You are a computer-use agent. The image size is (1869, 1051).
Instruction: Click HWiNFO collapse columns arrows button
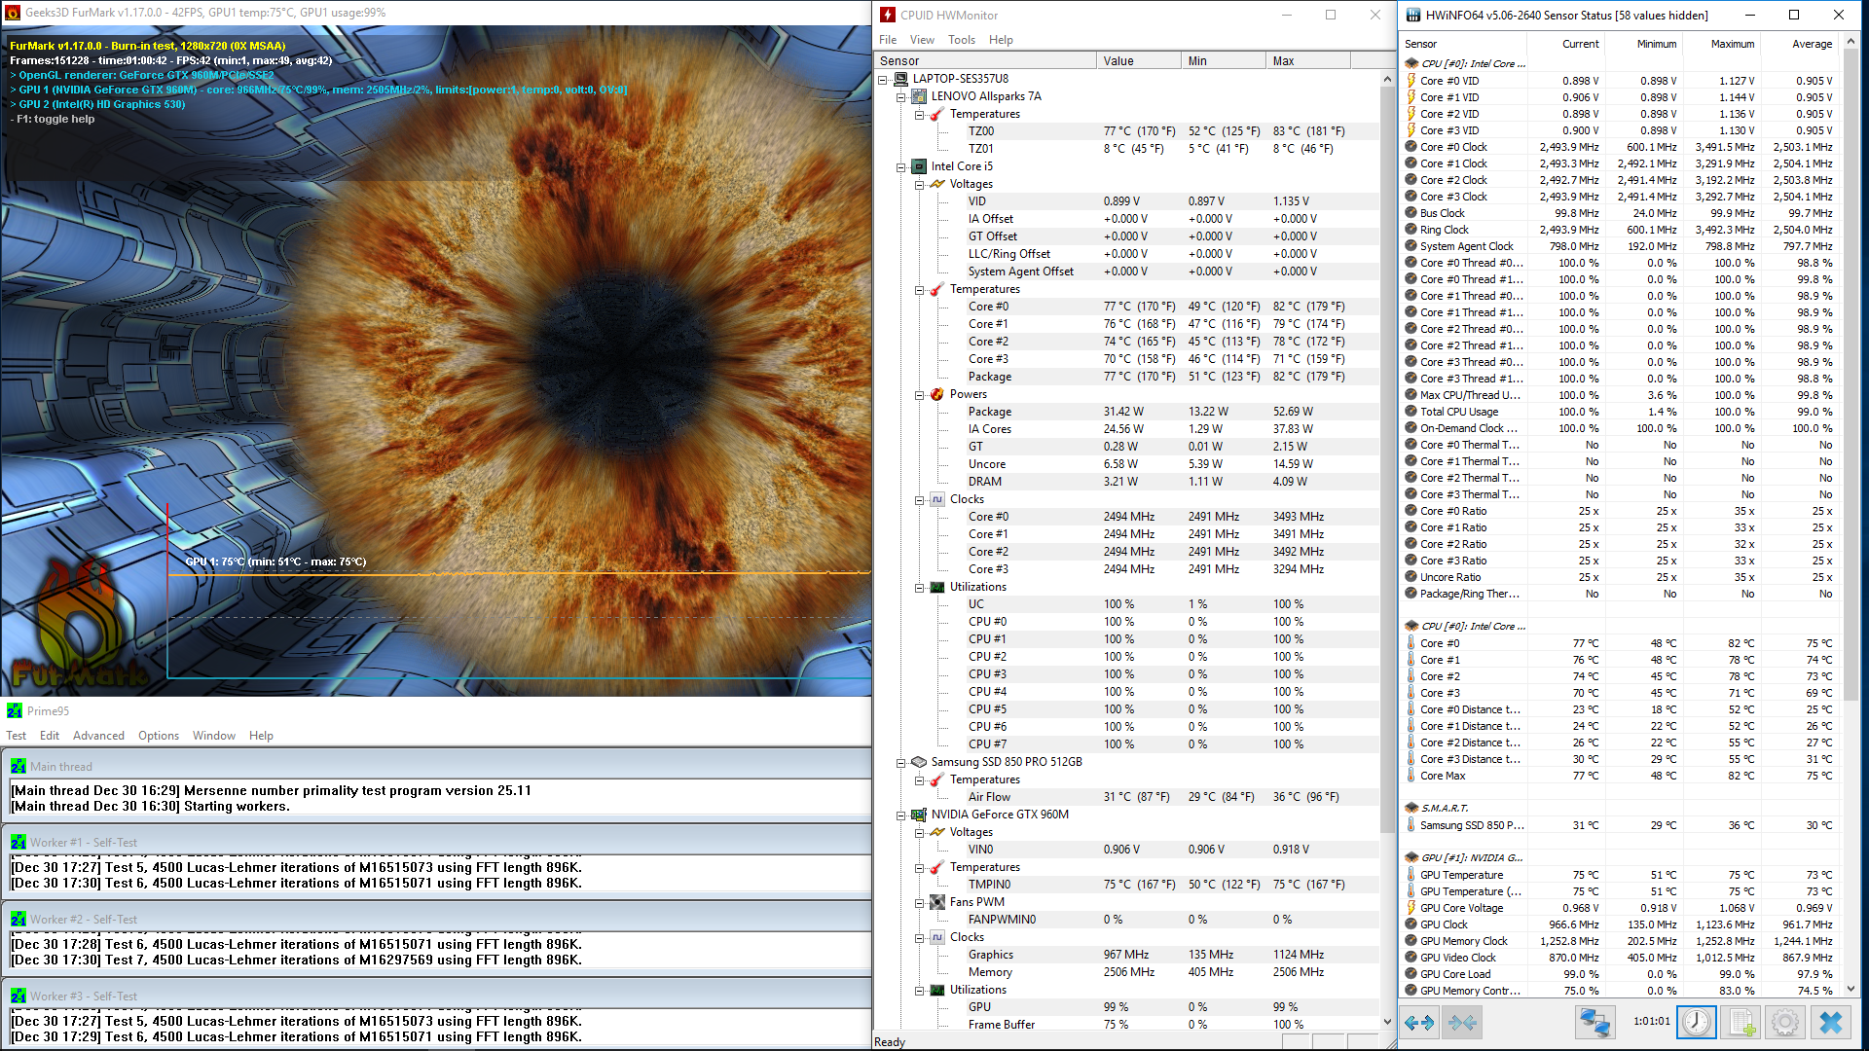(1462, 1023)
